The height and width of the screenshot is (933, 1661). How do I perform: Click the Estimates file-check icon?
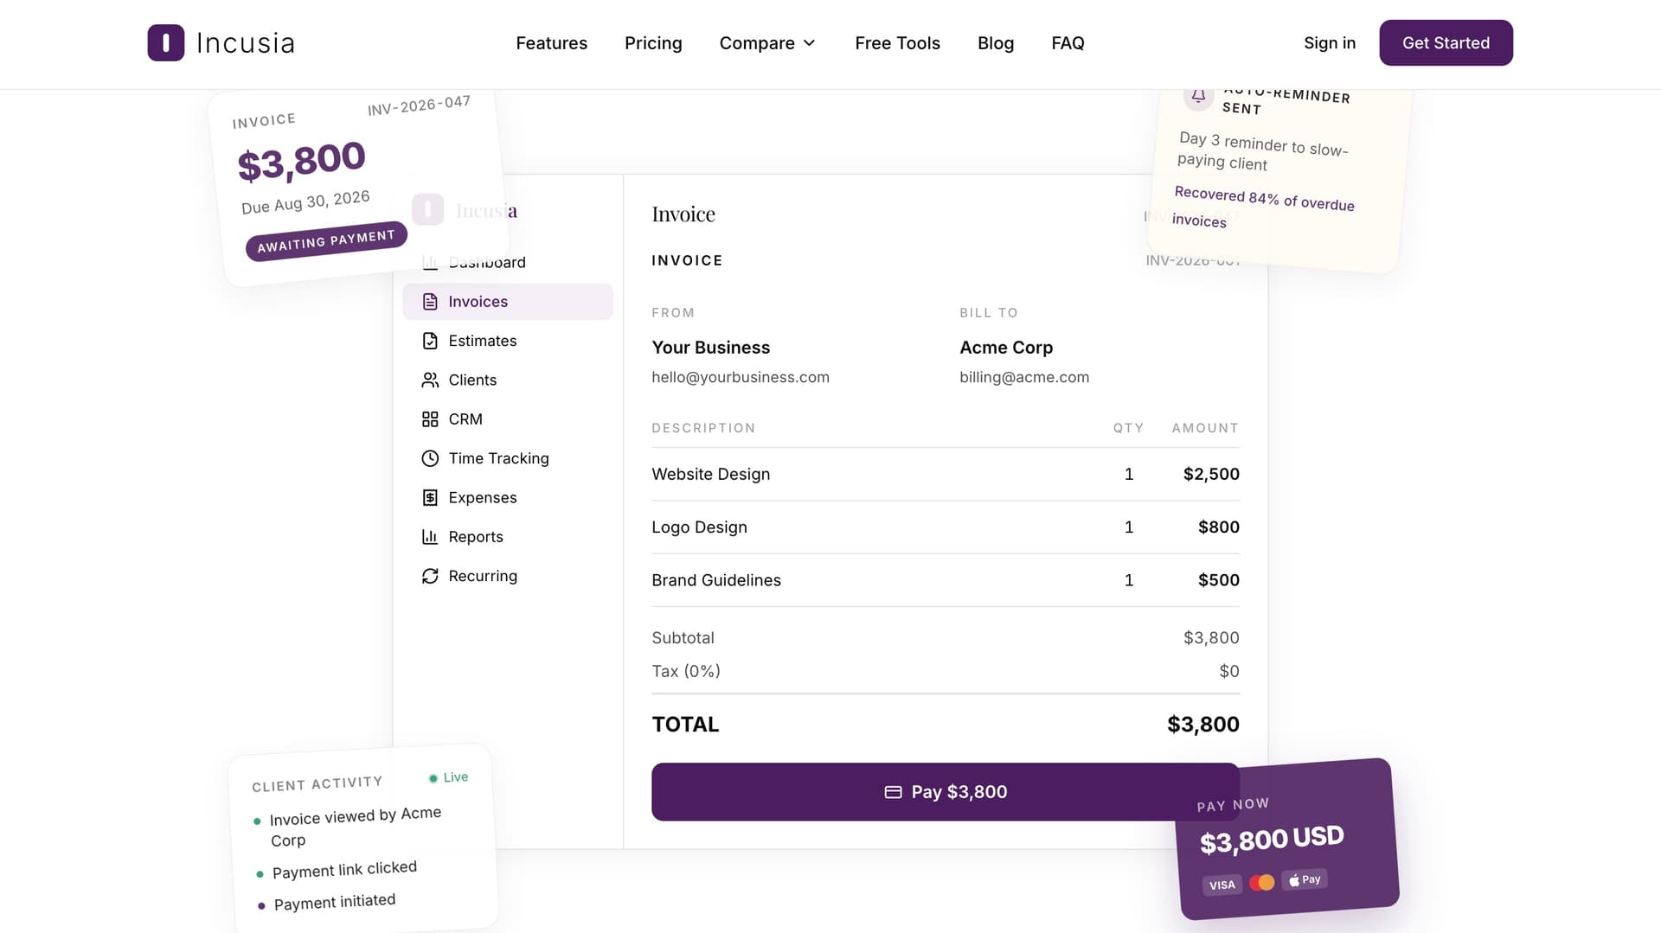430,341
